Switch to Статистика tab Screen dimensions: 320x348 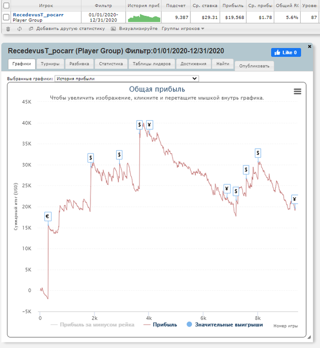coord(111,64)
